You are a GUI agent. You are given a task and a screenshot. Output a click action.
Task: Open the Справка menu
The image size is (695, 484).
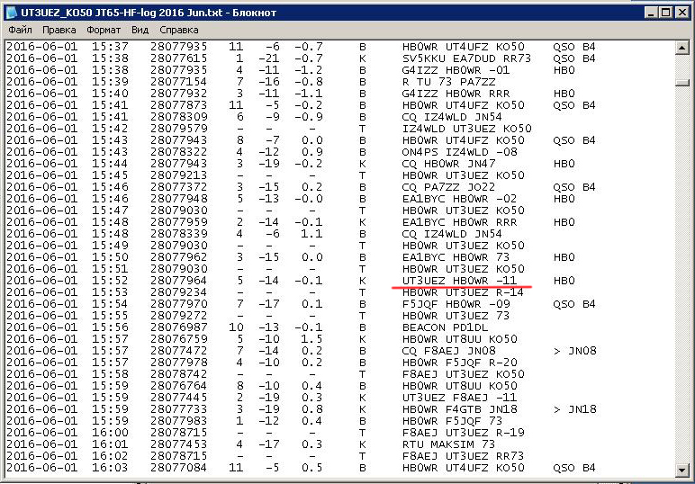(178, 30)
